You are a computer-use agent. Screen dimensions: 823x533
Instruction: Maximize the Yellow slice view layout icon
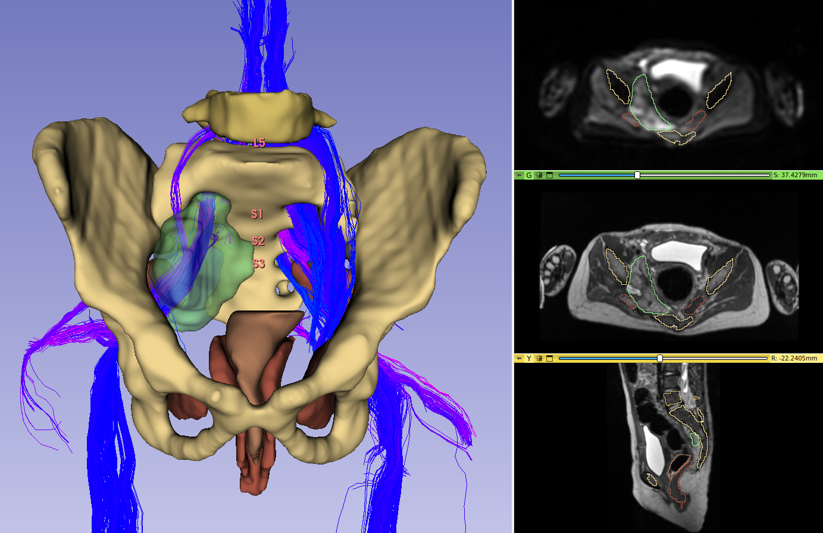550,359
